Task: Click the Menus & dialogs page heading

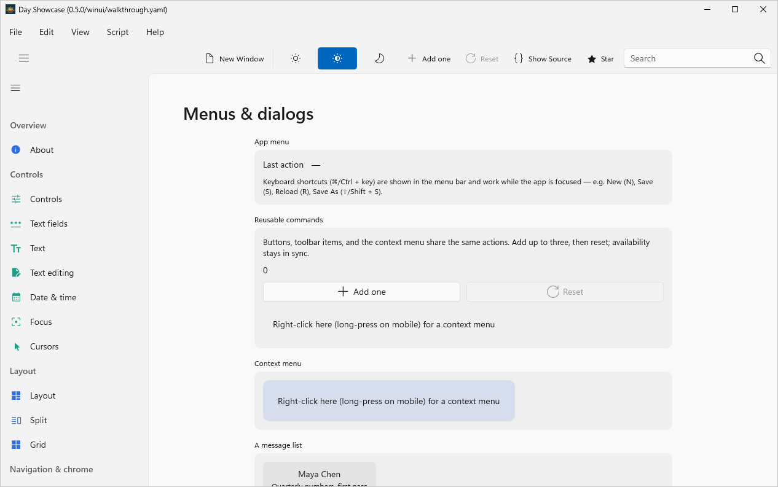Action: 248,114
